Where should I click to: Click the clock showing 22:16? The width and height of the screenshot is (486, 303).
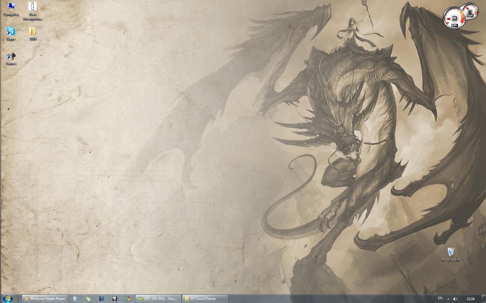coord(471,299)
